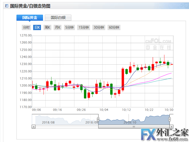
Task: Select the 日K chart period
Action: 37,28
